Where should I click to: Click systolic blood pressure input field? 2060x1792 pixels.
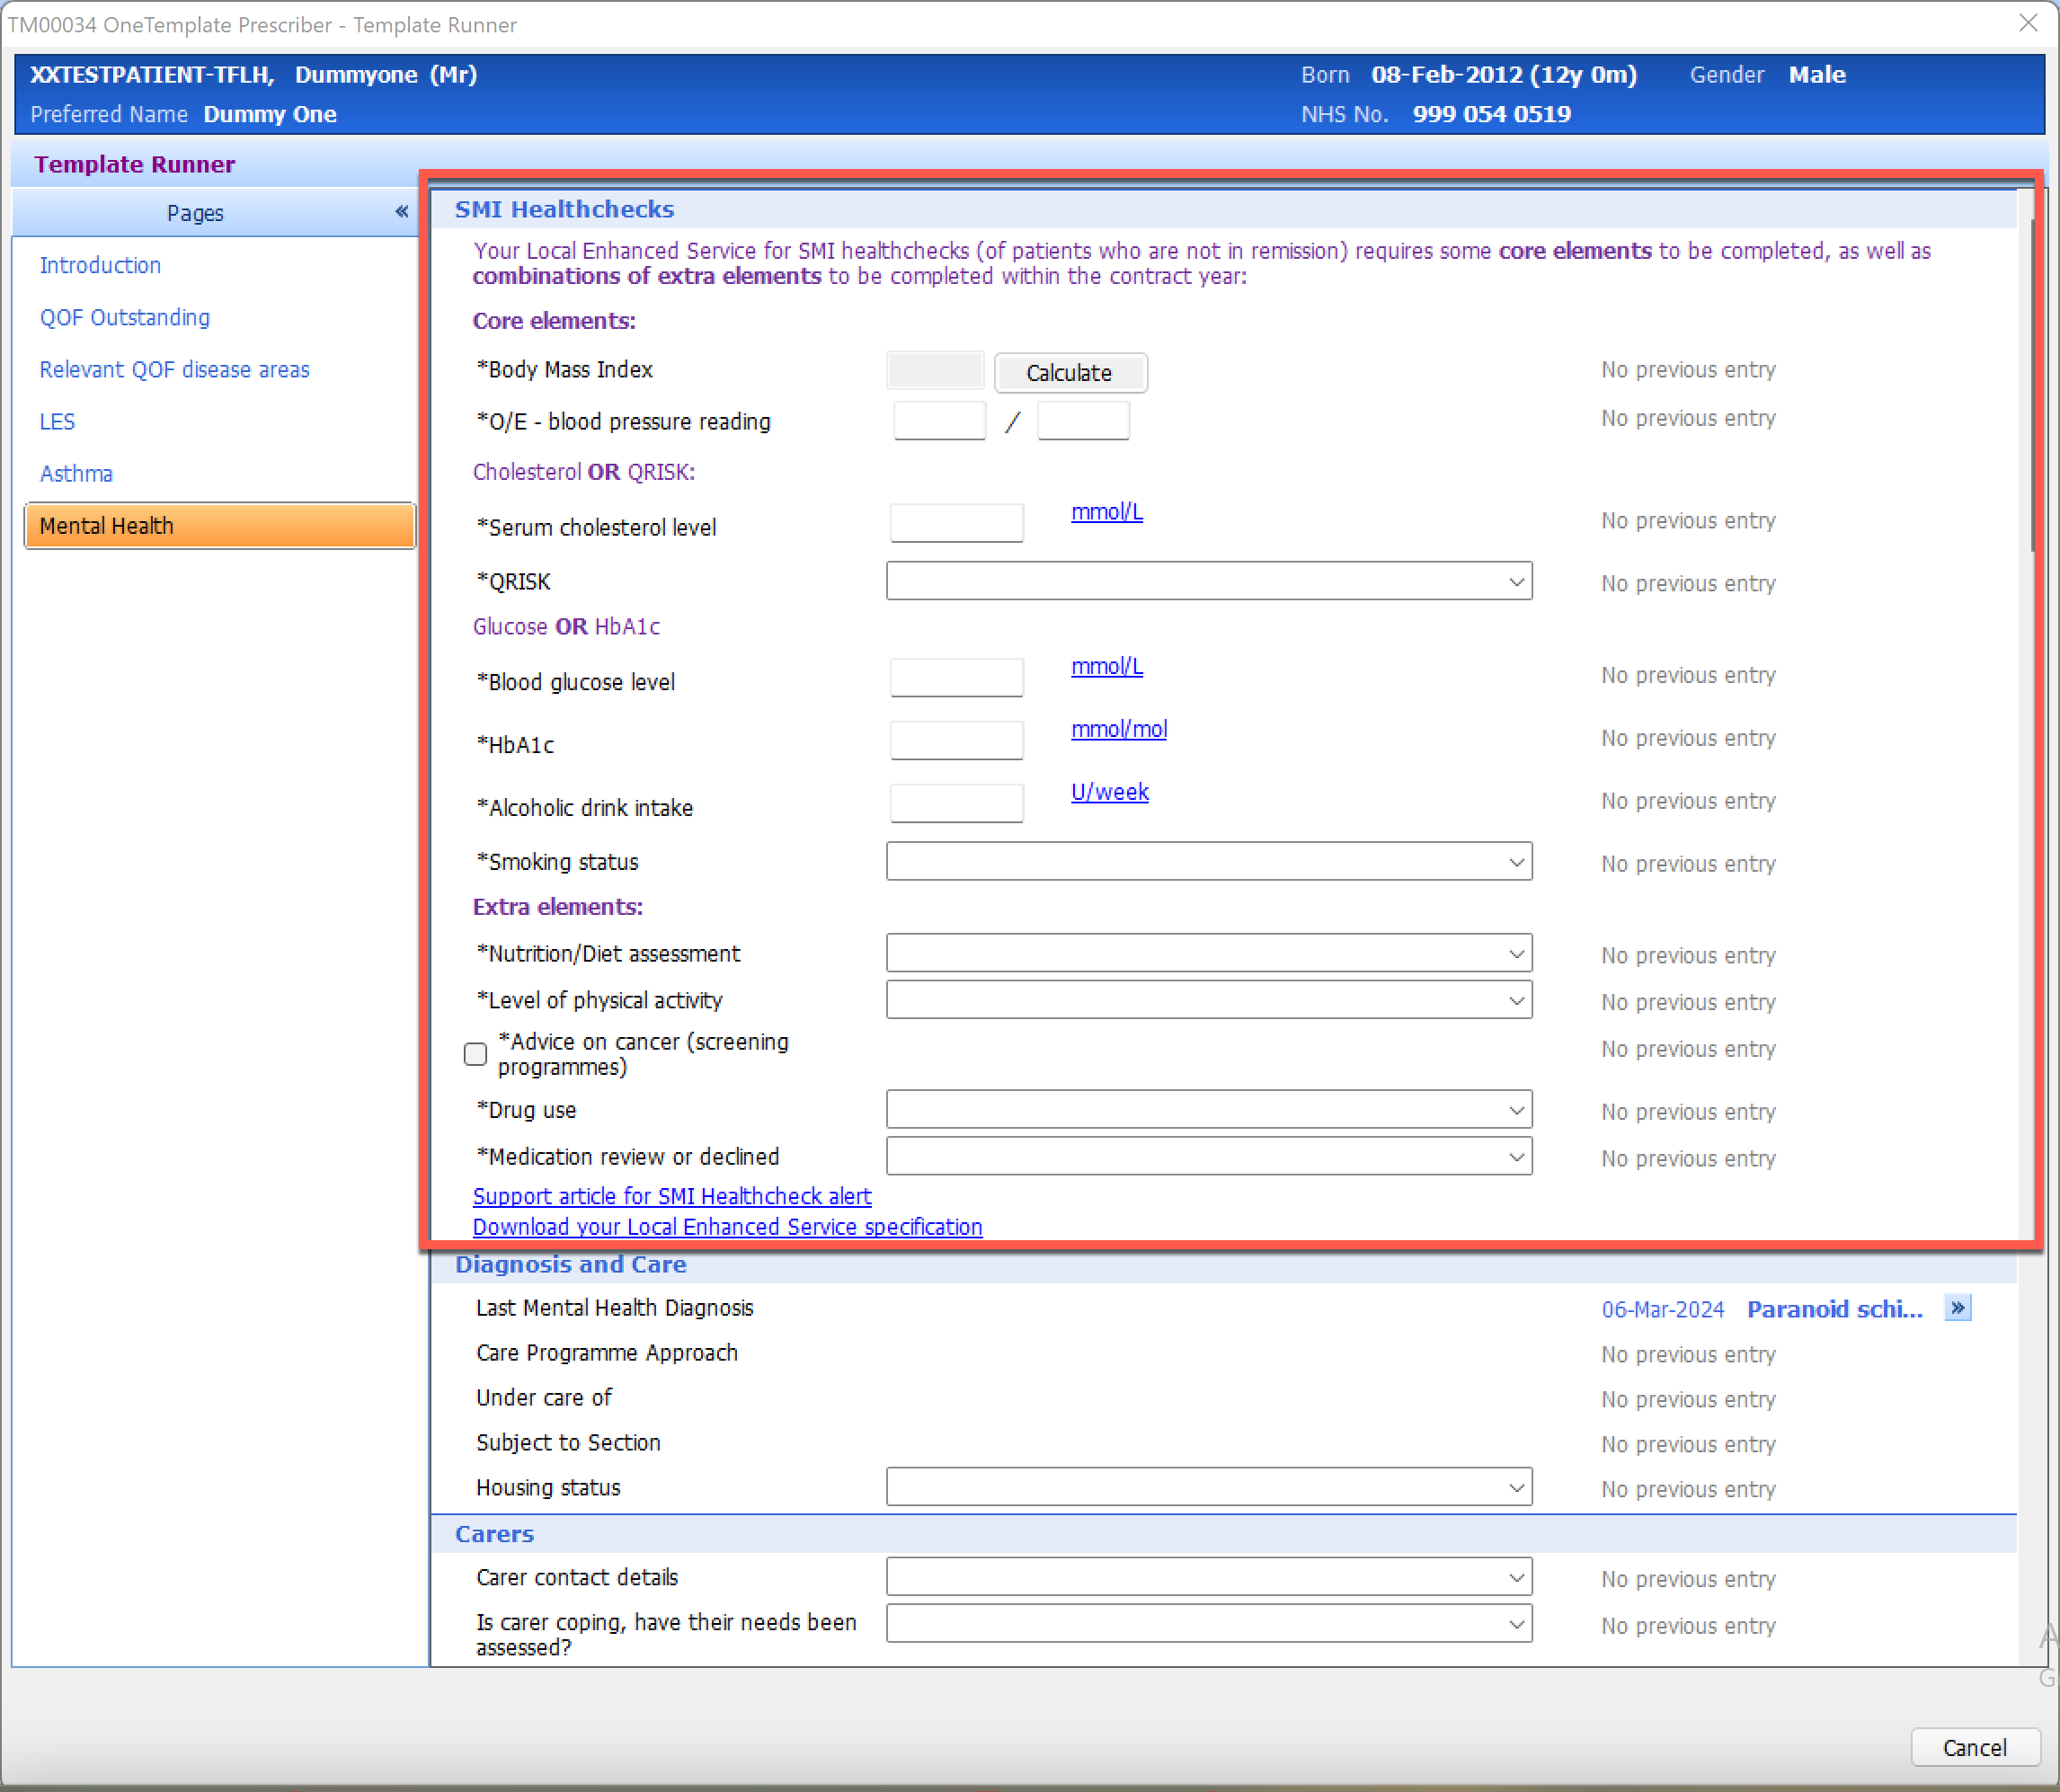[939, 421]
